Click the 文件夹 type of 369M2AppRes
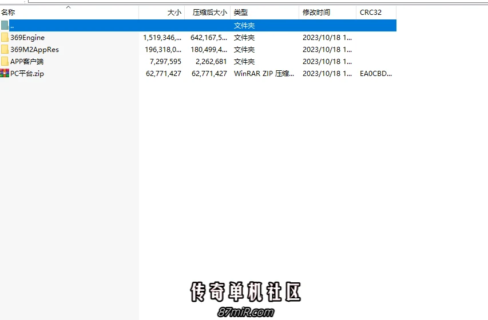This screenshot has width=488, height=320. click(244, 50)
